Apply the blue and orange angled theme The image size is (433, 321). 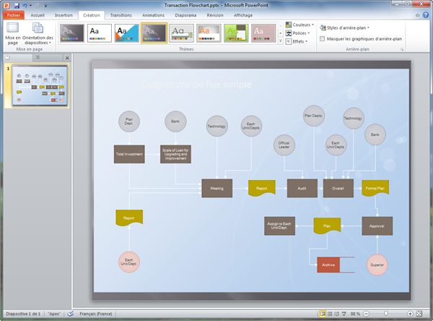pos(127,33)
